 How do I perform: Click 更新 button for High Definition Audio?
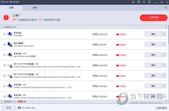click(x=153, y=55)
